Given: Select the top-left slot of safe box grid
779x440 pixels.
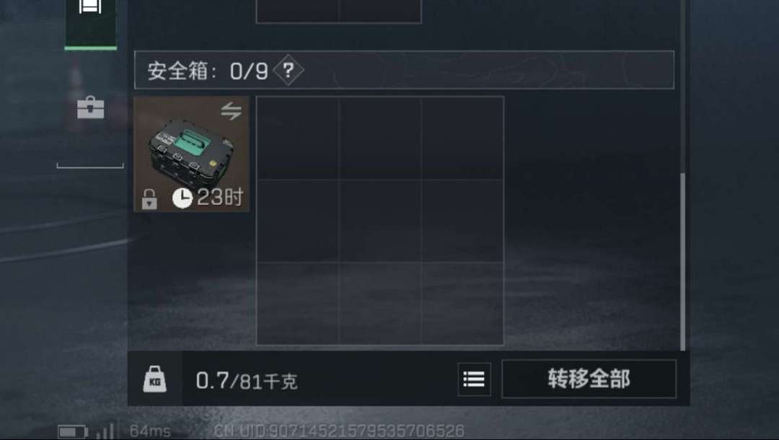Looking at the screenshot, I should [x=298, y=138].
